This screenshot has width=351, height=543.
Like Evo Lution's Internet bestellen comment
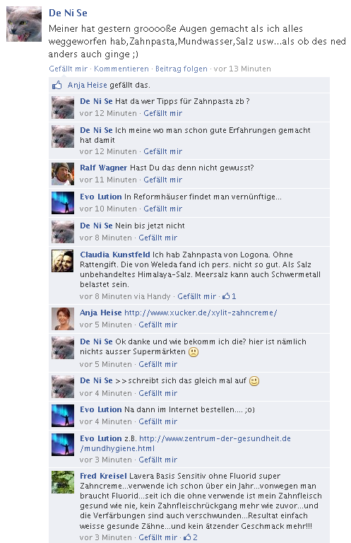click(x=158, y=422)
